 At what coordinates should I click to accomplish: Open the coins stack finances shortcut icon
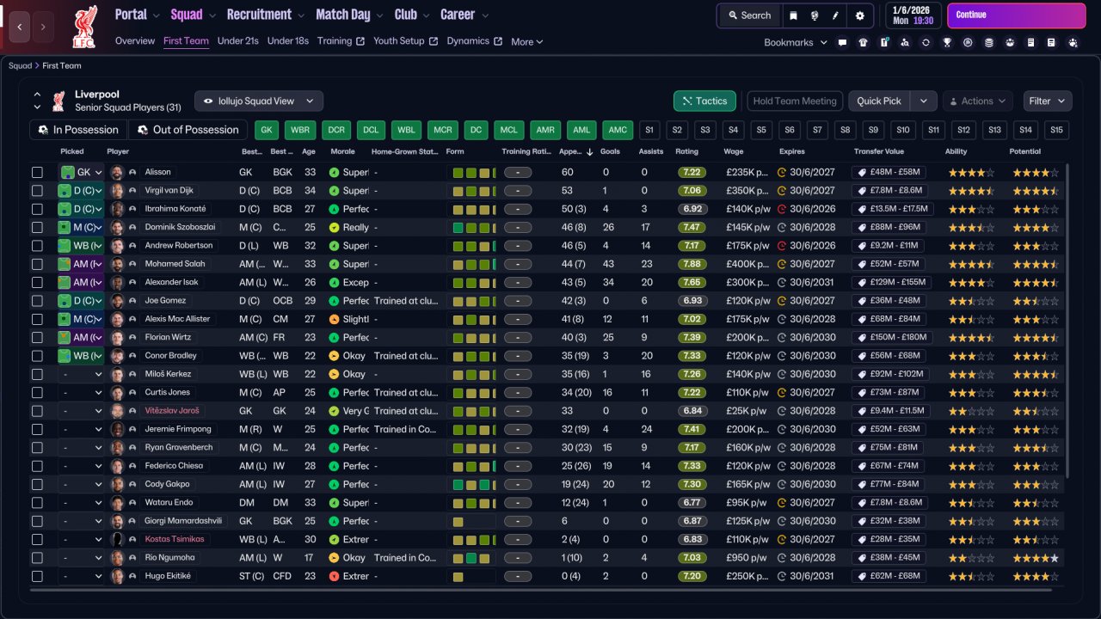click(x=988, y=42)
